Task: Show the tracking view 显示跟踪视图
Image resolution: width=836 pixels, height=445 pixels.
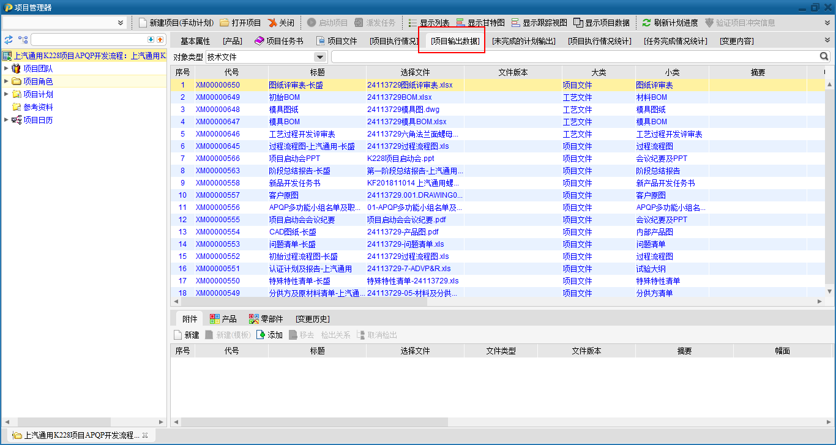Action: tap(516, 23)
